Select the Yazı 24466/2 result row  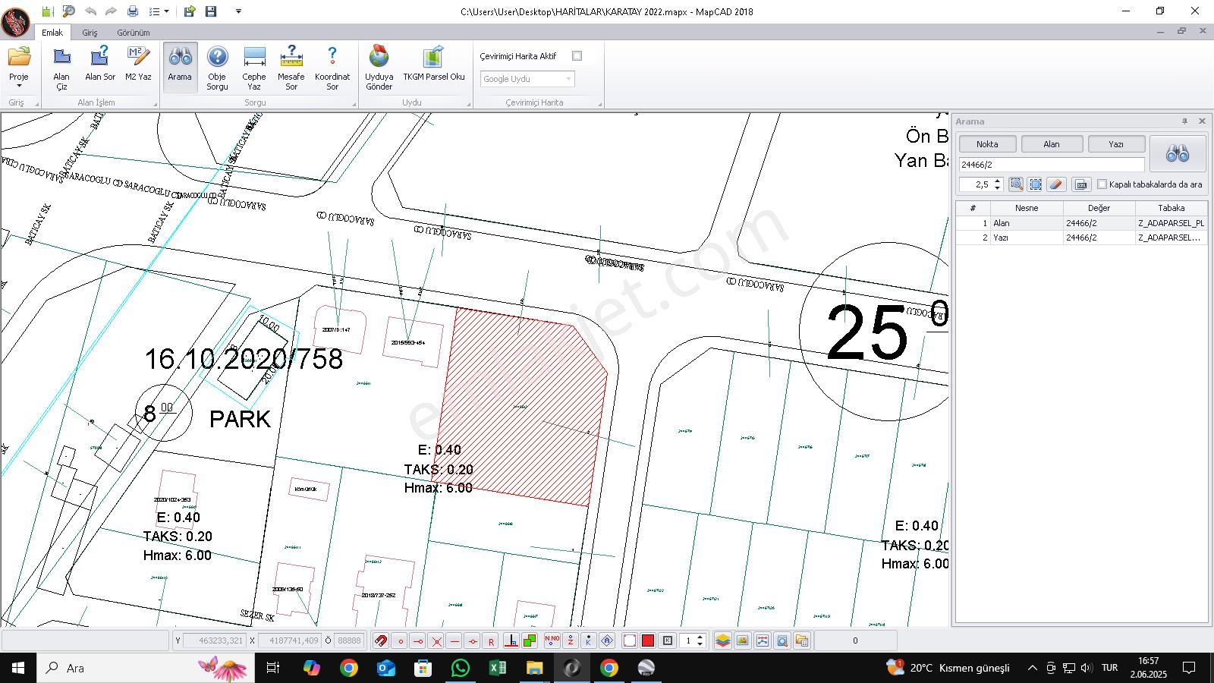1081,238
